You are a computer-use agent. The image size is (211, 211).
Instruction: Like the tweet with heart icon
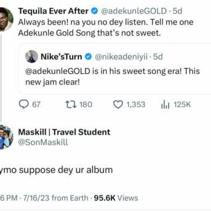(x=118, y=104)
